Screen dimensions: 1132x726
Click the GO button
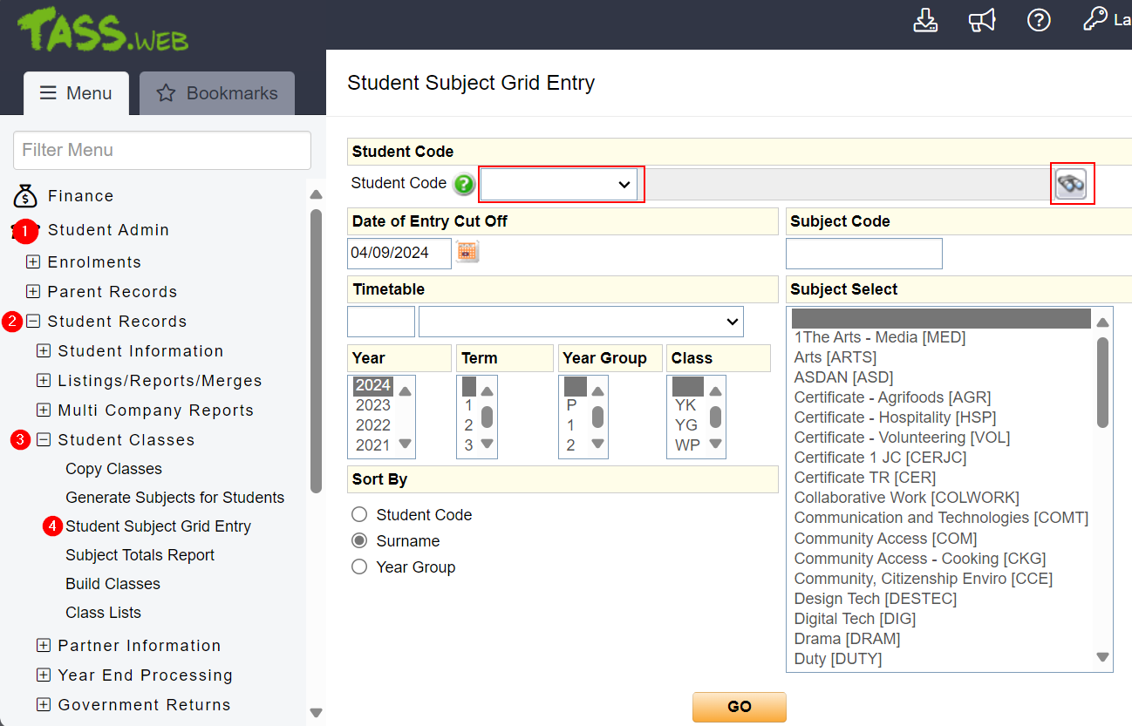[740, 707]
